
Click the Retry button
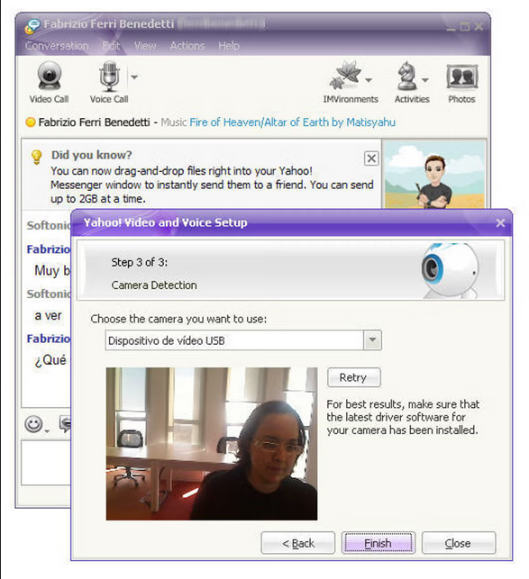coord(354,377)
